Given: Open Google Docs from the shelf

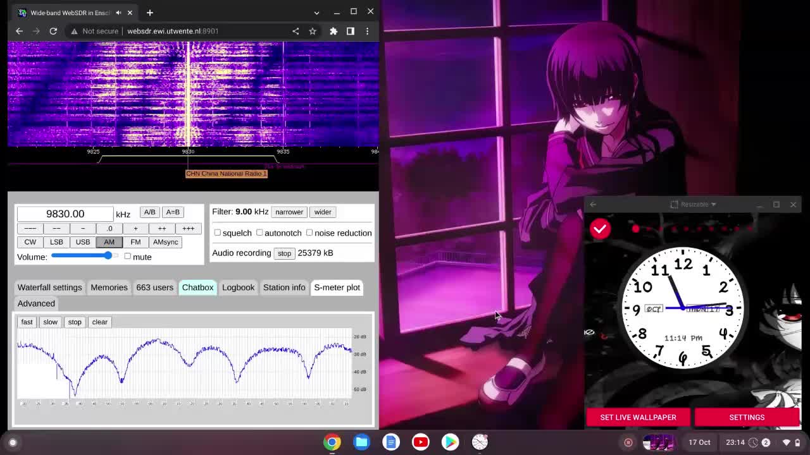Looking at the screenshot, I should [x=391, y=442].
